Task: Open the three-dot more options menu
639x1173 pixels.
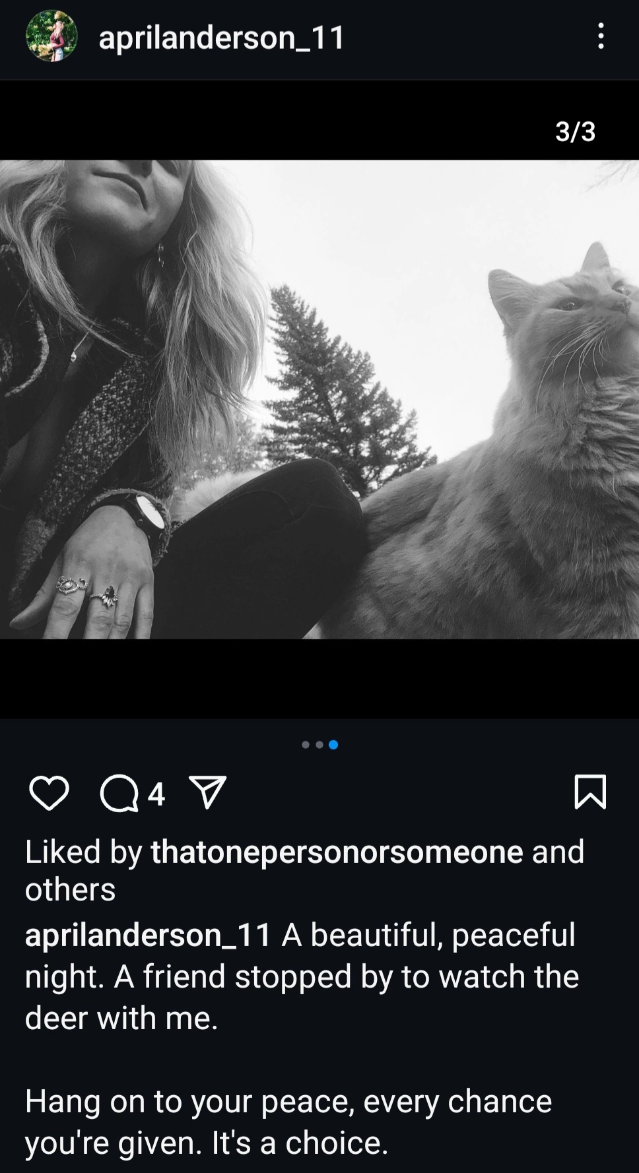Action: click(601, 36)
